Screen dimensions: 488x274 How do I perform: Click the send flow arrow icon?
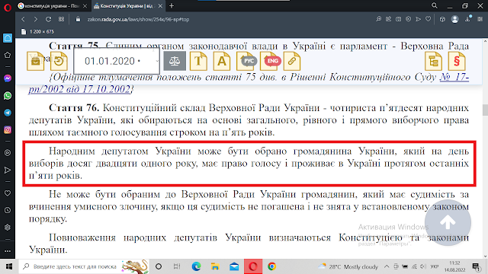(x=419, y=19)
